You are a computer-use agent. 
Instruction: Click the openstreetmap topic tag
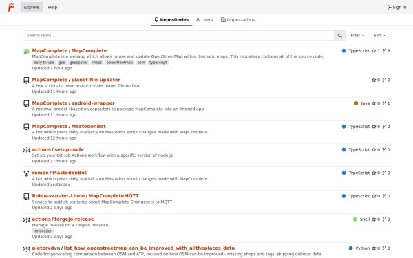(120, 63)
